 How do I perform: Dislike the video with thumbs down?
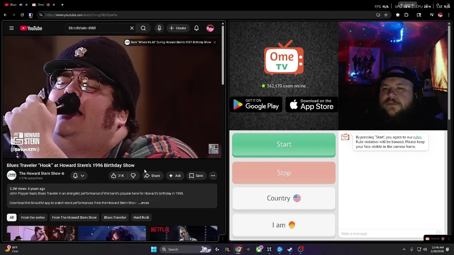tap(133, 176)
